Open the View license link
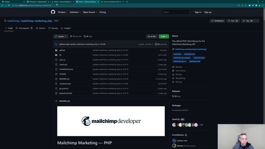 (x=179, y=71)
